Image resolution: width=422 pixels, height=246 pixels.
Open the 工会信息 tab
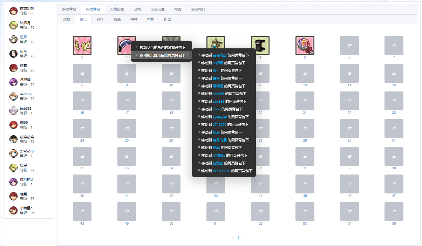click(x=157, y=9)
